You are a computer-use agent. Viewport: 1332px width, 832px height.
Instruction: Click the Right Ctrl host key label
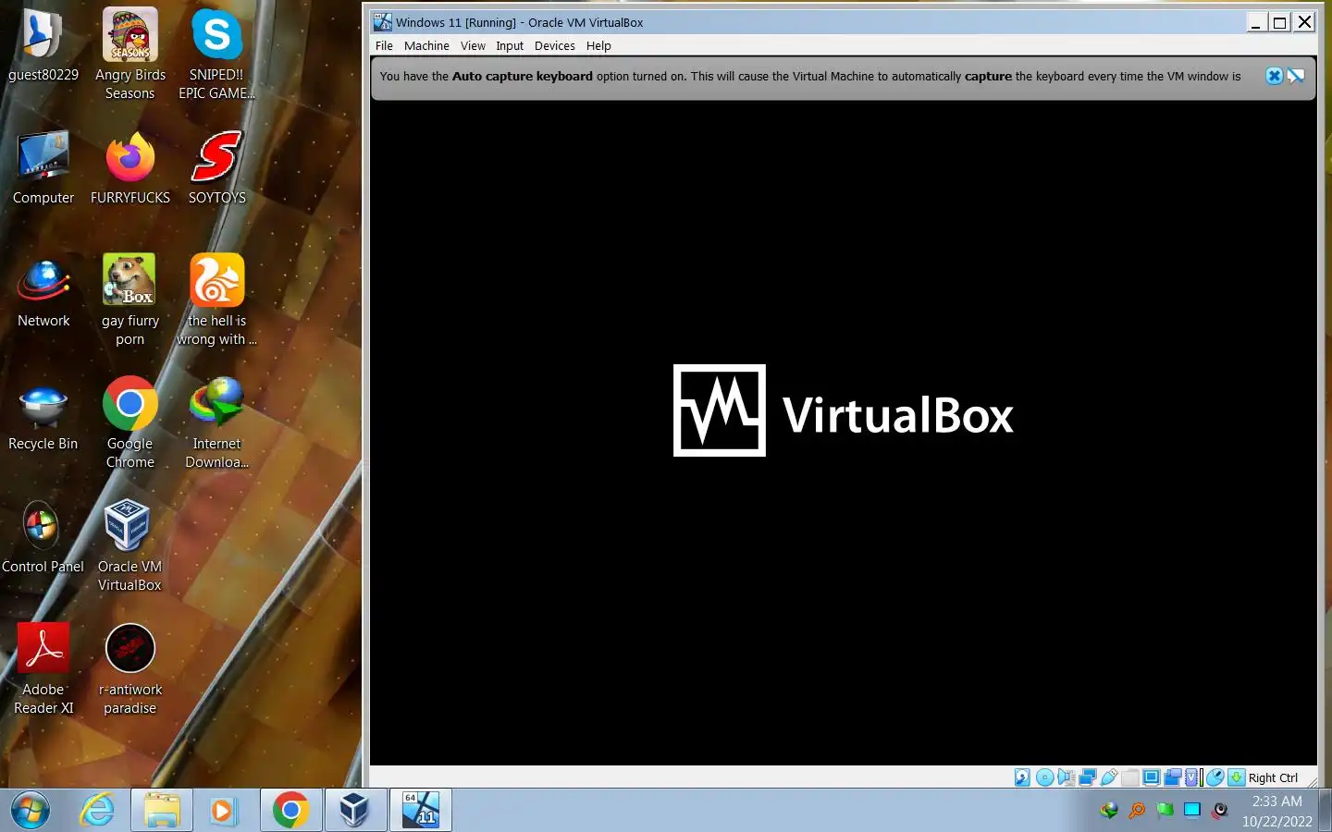coord(1273,777)
